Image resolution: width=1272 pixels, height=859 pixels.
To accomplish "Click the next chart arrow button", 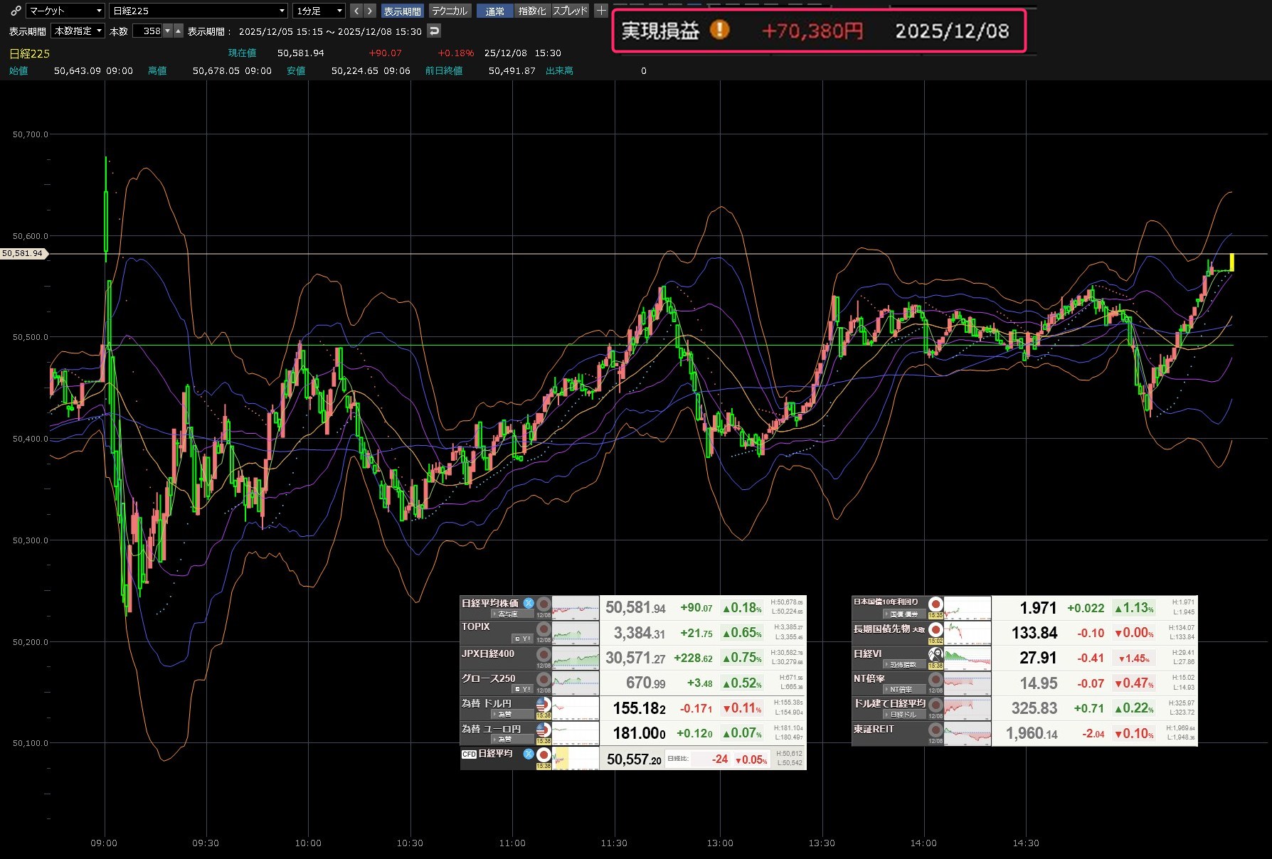I will 369,11.
